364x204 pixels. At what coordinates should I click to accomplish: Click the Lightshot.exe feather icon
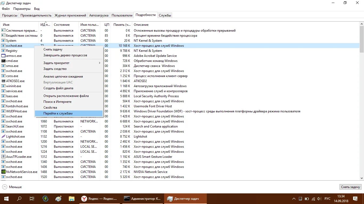[3, 137]
